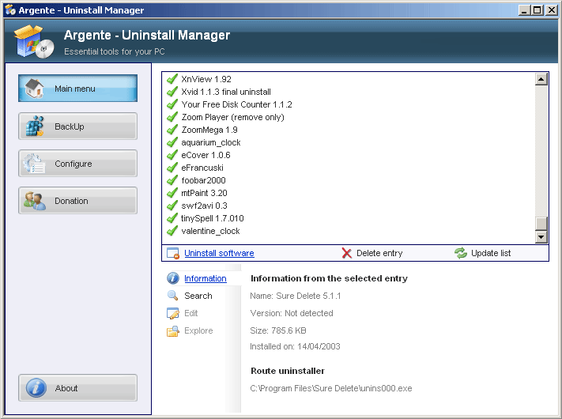Open the Main menu button
The width and height of the screenshot is (562, 419).
[77, 89]
